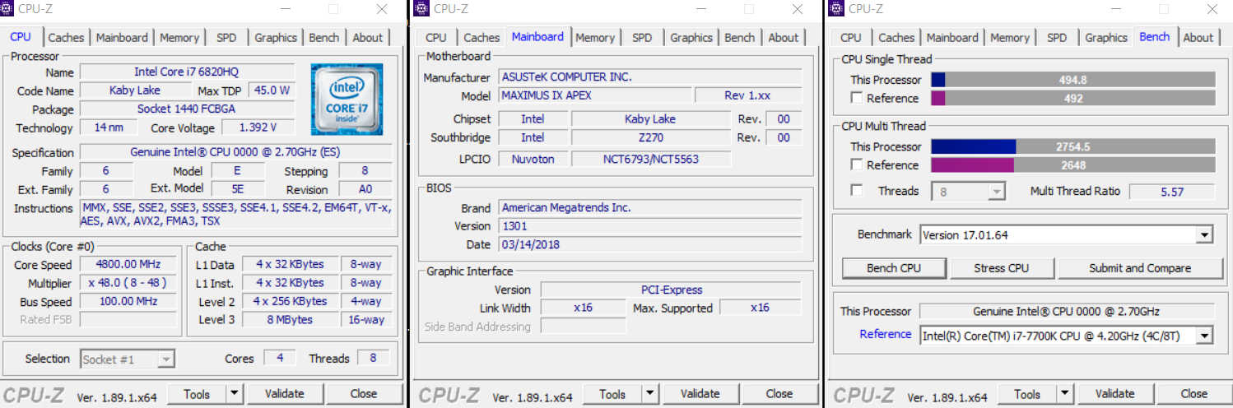The height and width of the screenshot is (408, 1233).
Task: Open Bench tab in left CPU window
Action: point(324,38)
